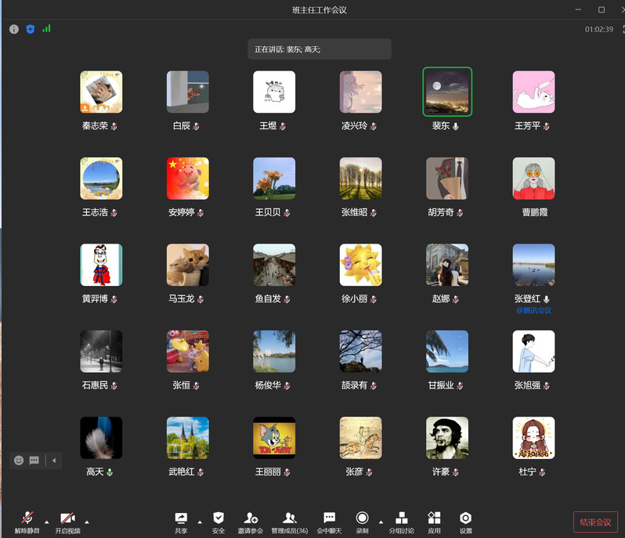625x538 pixels.
Task: Open the emoji reactions smiley icon
Action: click(19, 460)
